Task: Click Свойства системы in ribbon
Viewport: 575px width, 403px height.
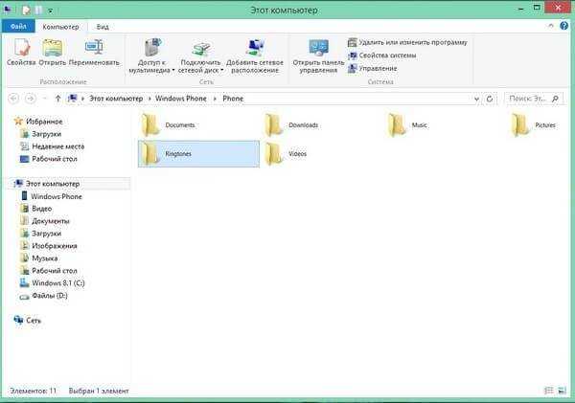Action: click(x=382, y=56)
